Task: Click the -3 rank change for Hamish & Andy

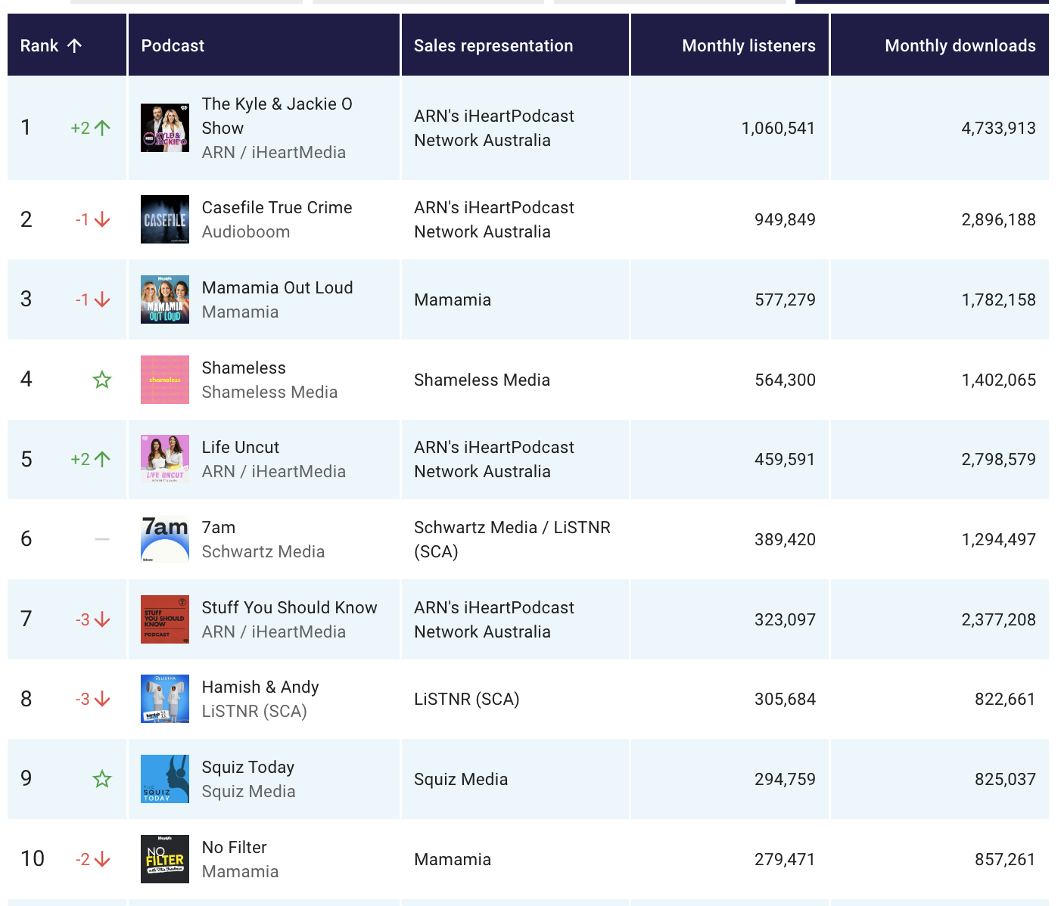Action: [82, 699]
